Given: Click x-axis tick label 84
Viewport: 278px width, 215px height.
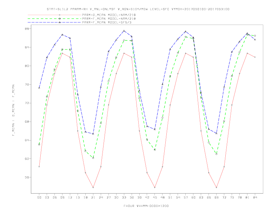Looking at the screenshot, I should pos(255,197).
